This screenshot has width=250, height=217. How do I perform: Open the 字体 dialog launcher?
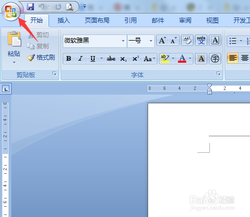[x=219, y=74]
